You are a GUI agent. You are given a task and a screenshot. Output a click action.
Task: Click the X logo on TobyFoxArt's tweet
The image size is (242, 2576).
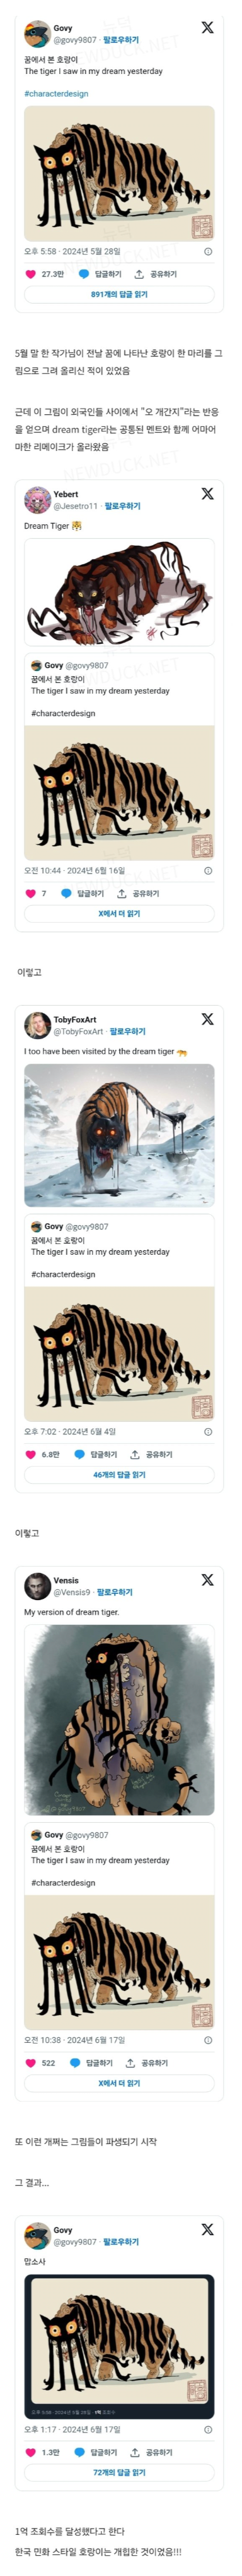point(207,1019)
